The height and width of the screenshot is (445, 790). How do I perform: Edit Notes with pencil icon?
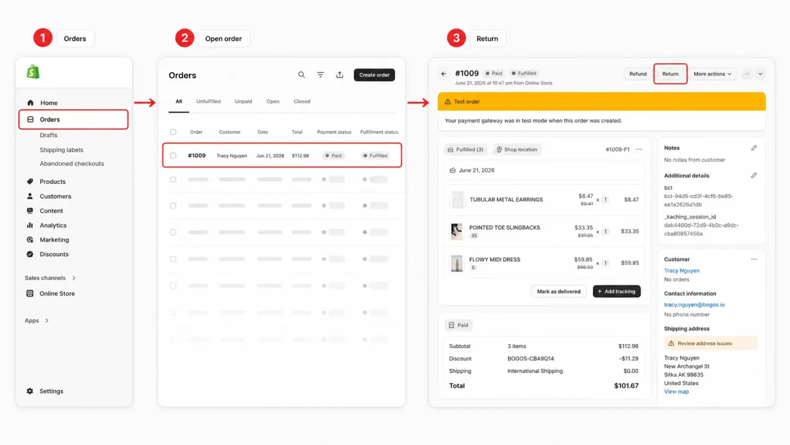(754, 148)
